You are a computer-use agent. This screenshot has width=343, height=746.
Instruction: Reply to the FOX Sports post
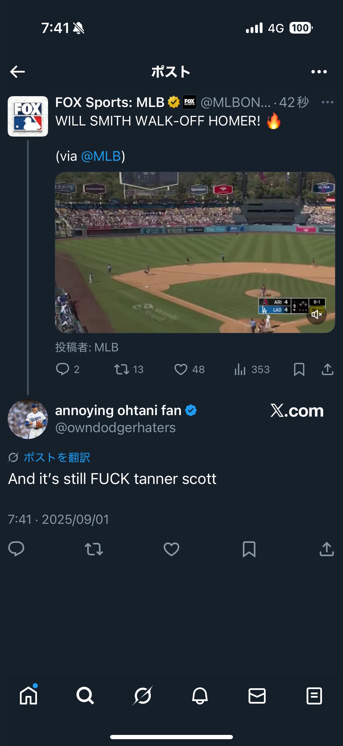click(63, 370)
